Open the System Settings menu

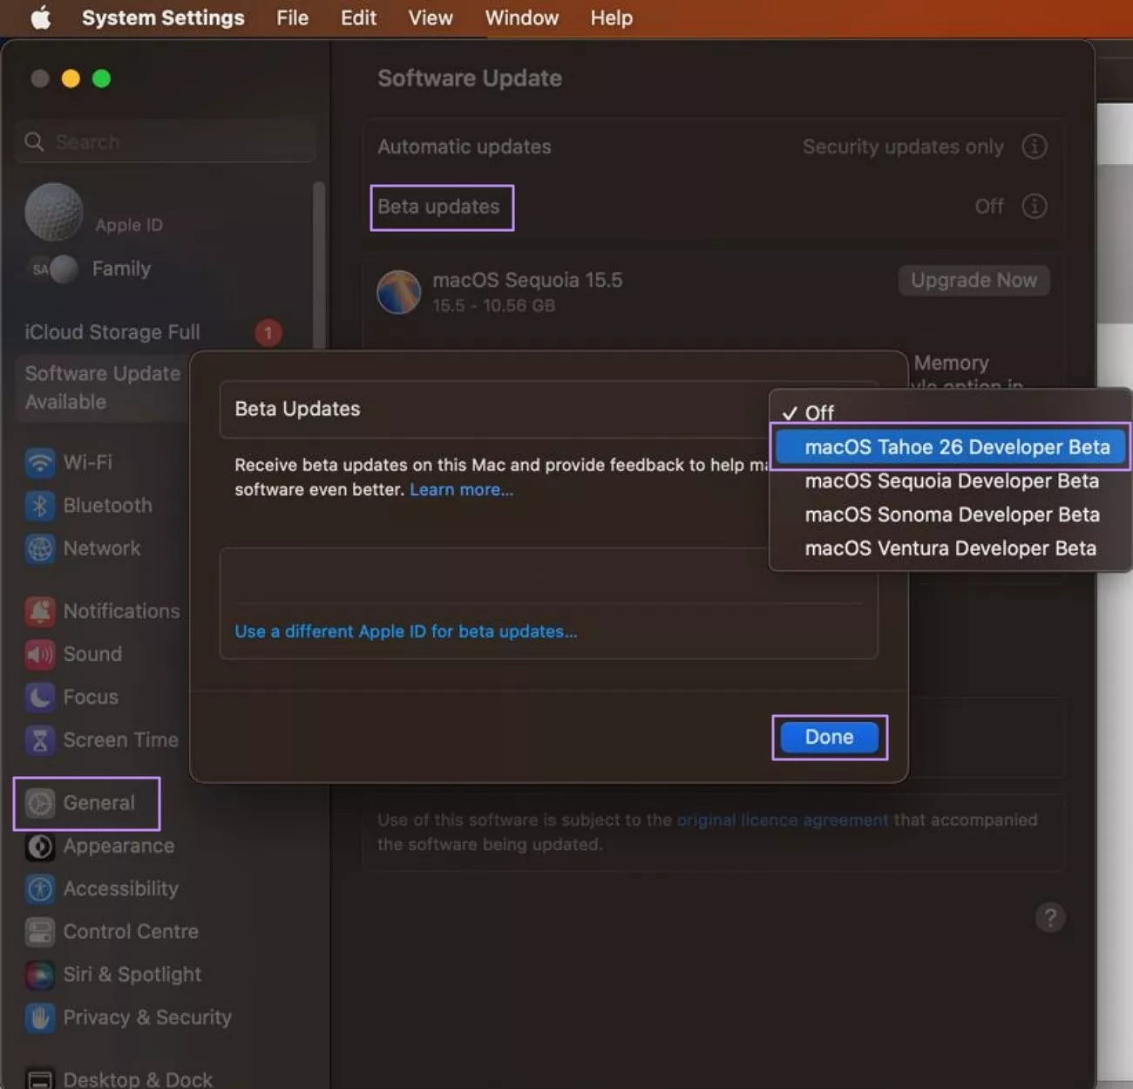pos(163,17)
